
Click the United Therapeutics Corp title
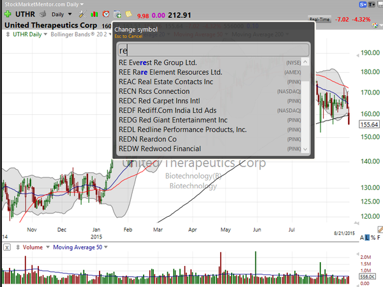pyautogui.click(x=51, y=25)
